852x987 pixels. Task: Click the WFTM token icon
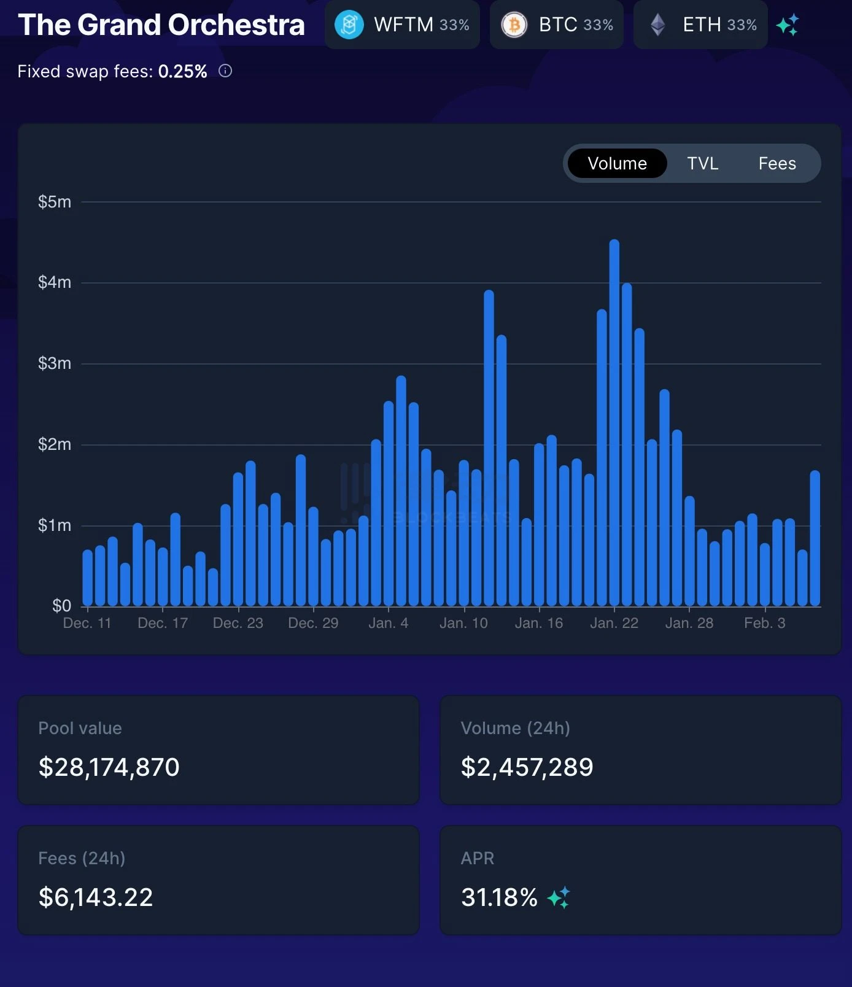pyautogui.click(x=349, y=25)
